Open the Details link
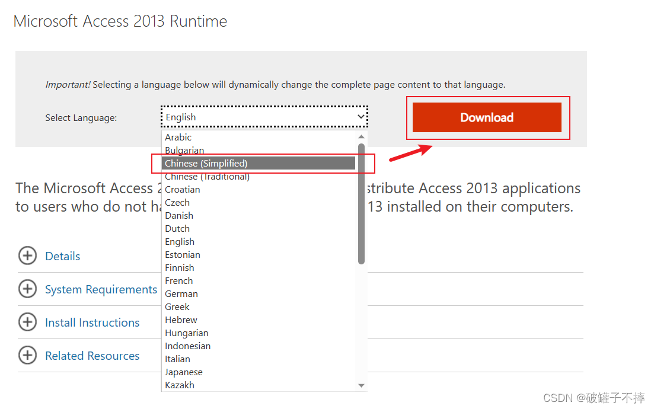Image resolution: width=654 pixels, height=409 pixels. 63,256
